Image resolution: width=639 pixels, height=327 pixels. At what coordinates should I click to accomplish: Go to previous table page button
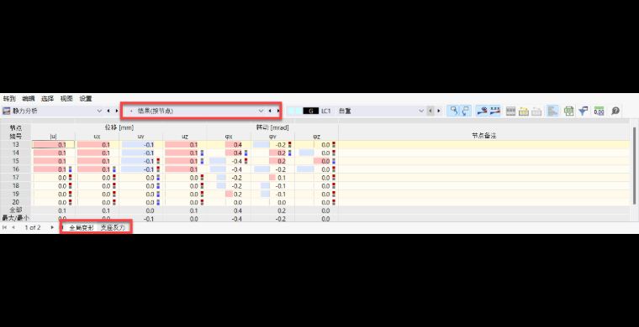click(x=13, y=227)
